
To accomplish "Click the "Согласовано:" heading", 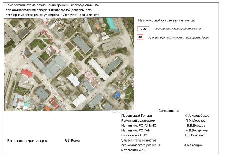I will (x=169, y=111).
